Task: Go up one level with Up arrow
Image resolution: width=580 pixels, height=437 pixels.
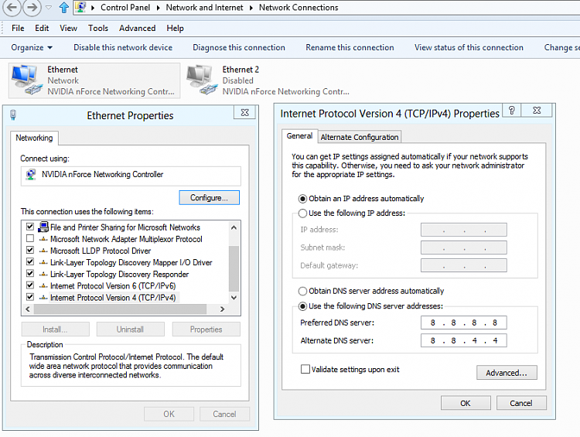Action: click(x=64, y=8)
